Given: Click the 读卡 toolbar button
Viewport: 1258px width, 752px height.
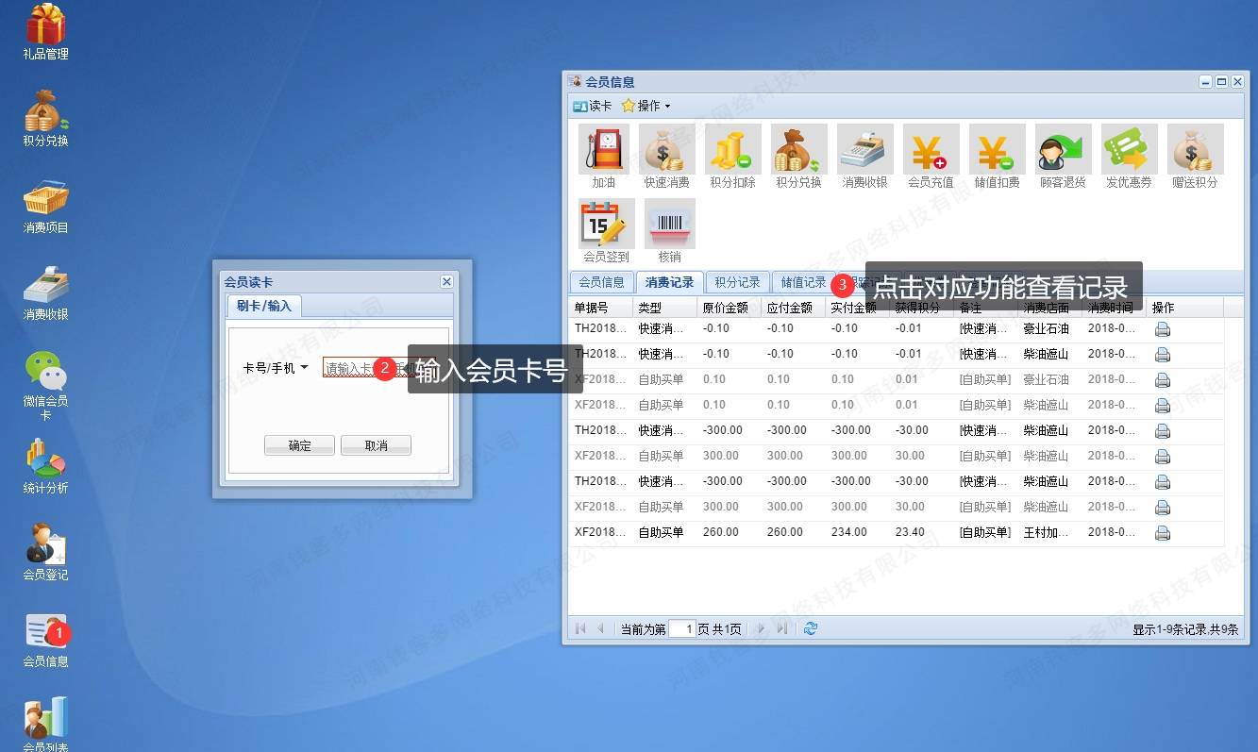Looking at the screenshot, I should click(592, 106).
